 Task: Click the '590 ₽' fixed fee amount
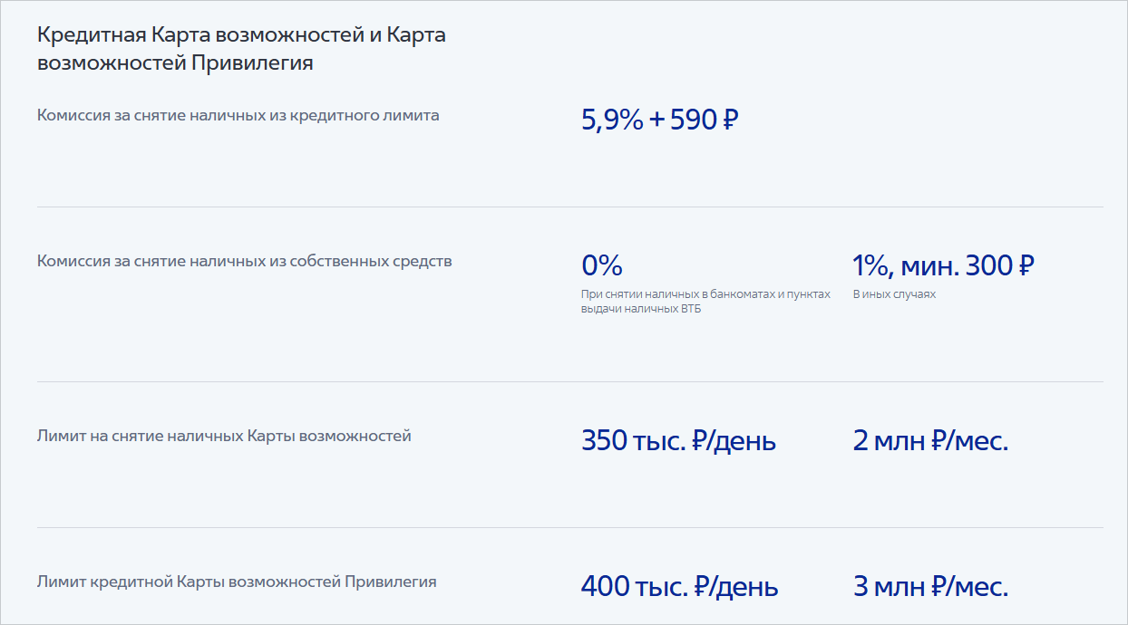click(705, 120)
